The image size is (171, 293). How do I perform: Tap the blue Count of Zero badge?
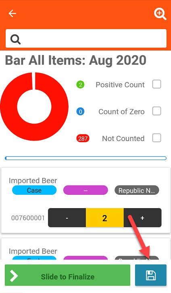click(x=80, y=112)
